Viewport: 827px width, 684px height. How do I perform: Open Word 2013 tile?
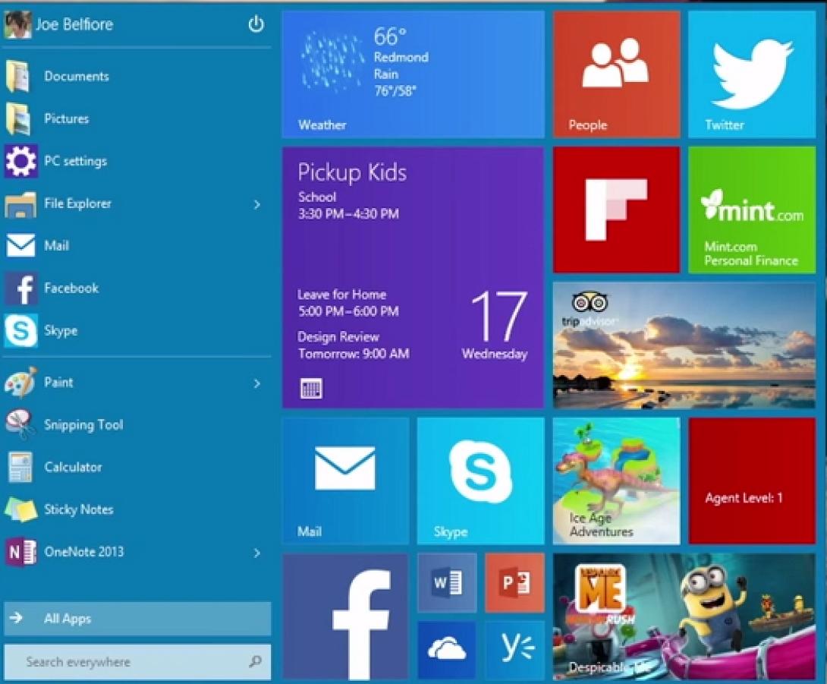[x=446, y=583]
